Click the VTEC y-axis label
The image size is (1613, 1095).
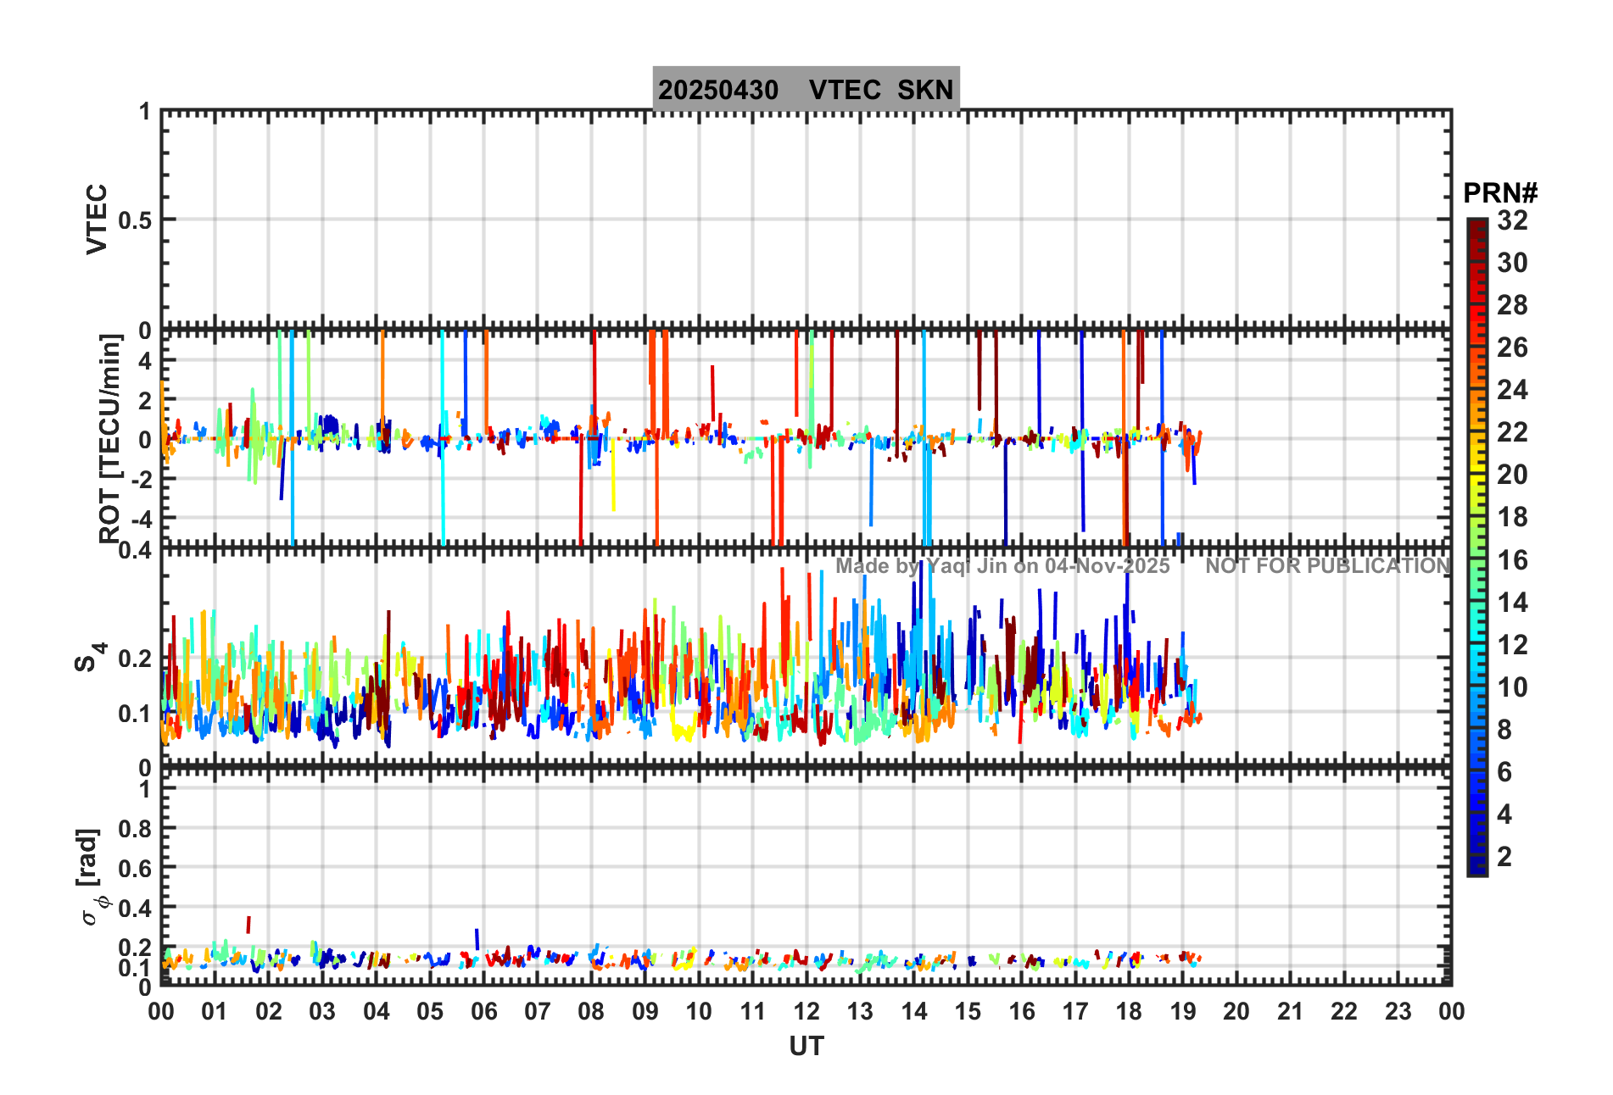[97, 219]
